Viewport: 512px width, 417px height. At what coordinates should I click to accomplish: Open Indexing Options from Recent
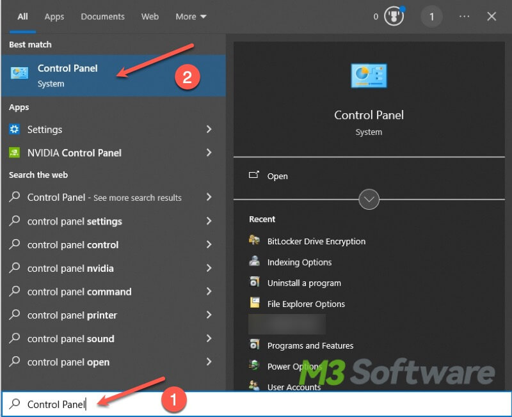[x=300, y=262]
